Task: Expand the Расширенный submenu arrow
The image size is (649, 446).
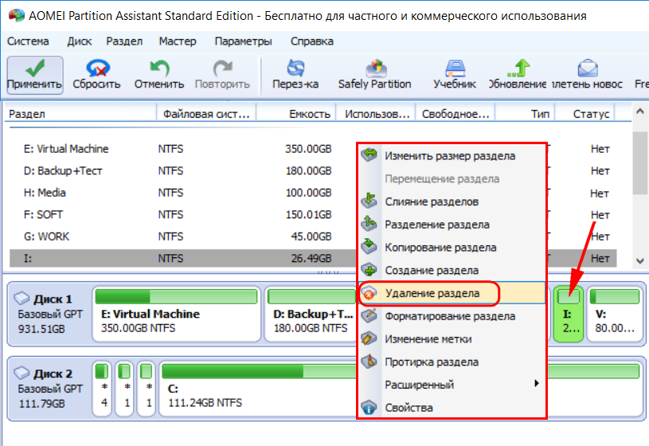Action: (x=537, y=385)
